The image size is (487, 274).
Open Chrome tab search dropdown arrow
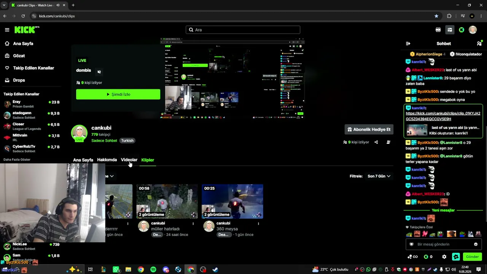tap(4, 5)
